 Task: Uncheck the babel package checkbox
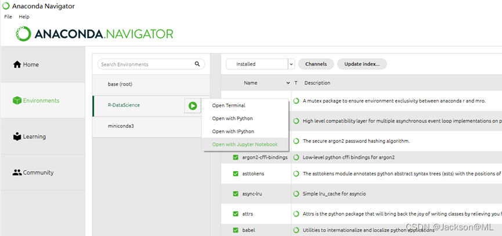click(x=236, y=230)
